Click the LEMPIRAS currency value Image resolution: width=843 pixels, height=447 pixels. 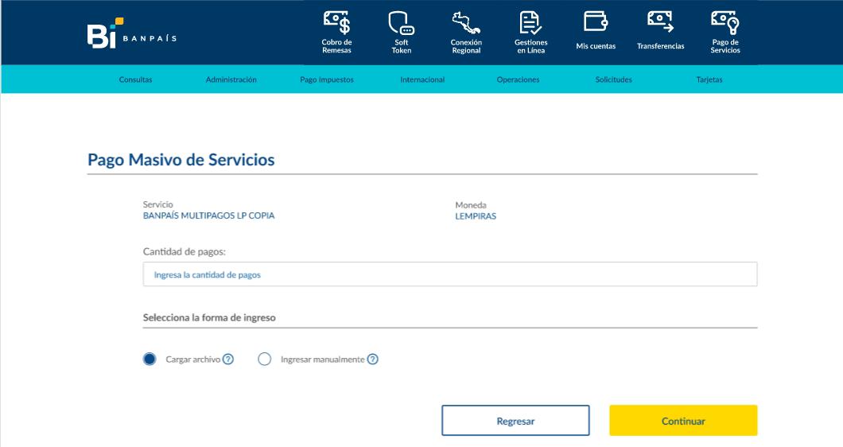(x=476, y=216)
